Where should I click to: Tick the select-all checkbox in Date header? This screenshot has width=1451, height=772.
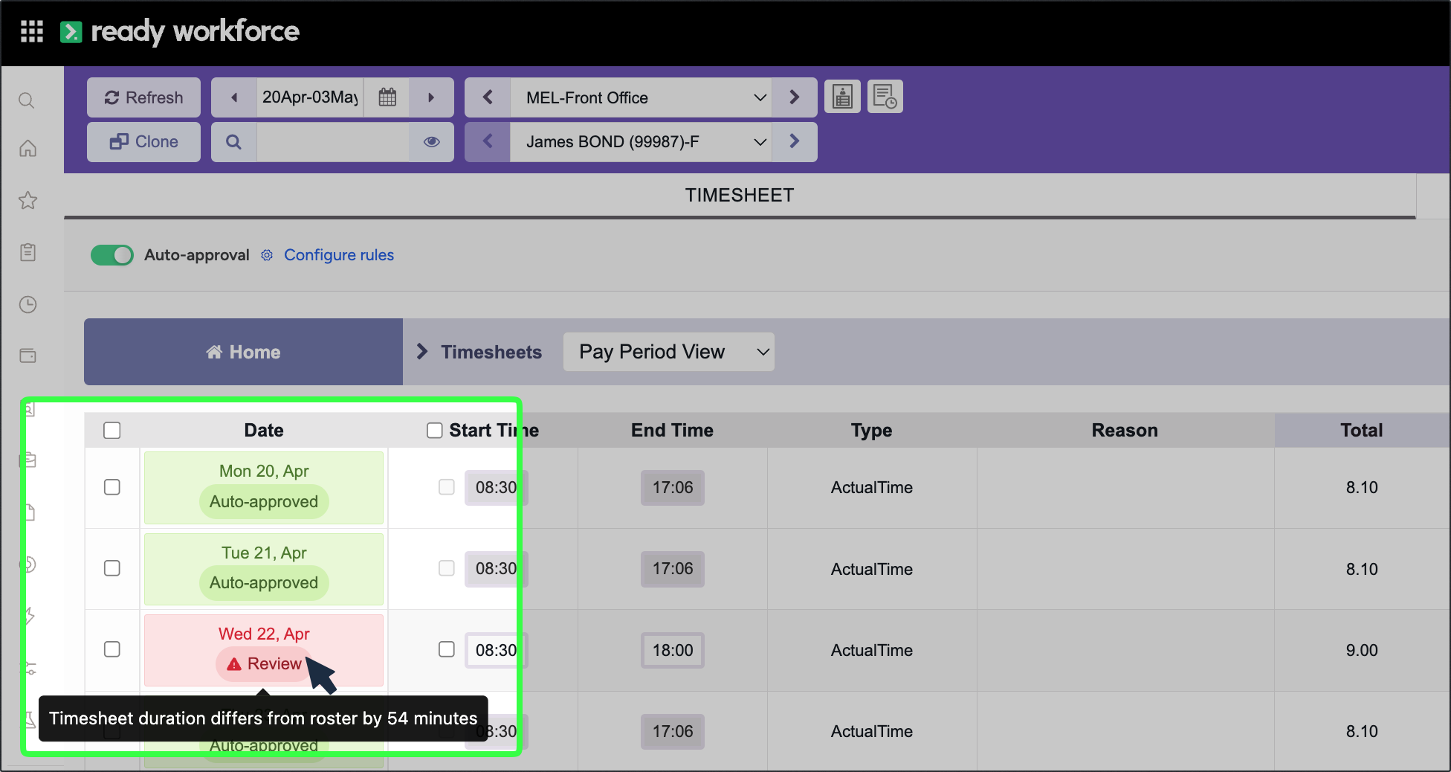point(112,431)
